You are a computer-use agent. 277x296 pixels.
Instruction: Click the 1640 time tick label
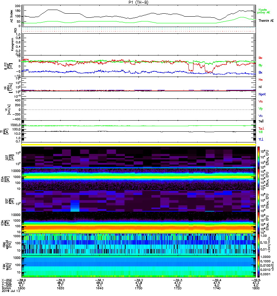tap(99, 288)
